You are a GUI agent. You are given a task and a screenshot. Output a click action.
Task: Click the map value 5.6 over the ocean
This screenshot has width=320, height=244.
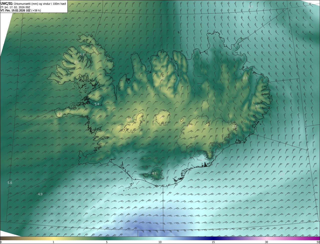click(x=10, y=183)
